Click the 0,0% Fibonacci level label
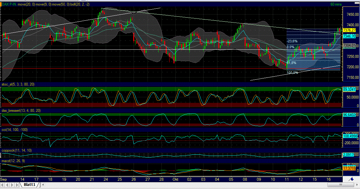 [290, 47]
